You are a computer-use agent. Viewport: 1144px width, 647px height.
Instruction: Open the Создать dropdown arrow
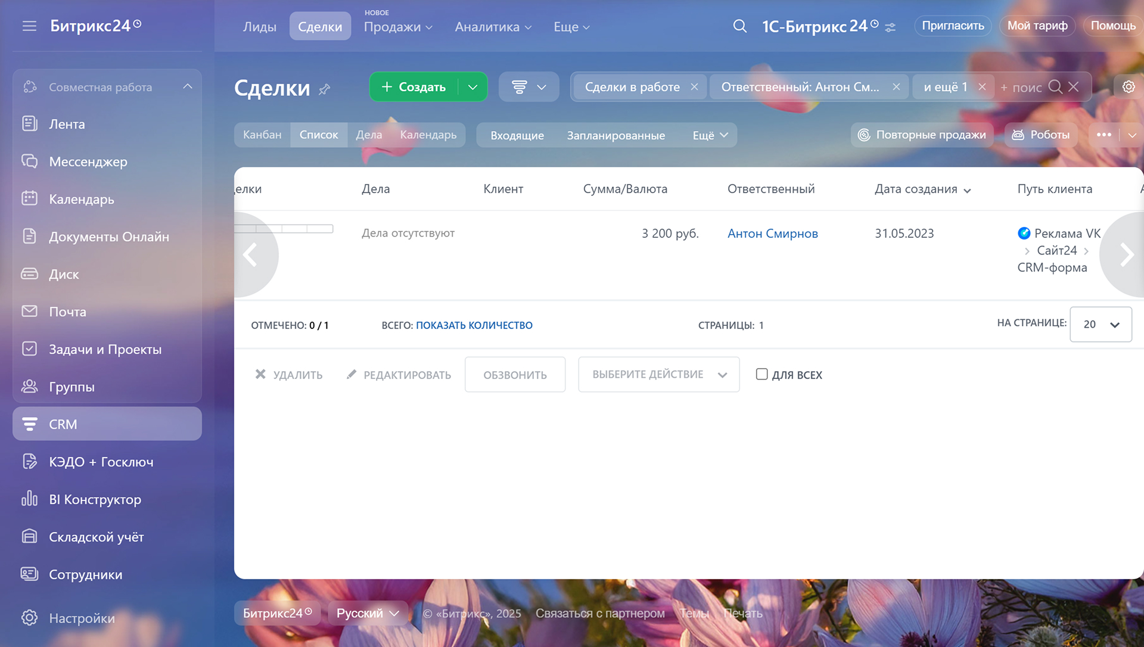pyautogui.click(x=472, y=87)
